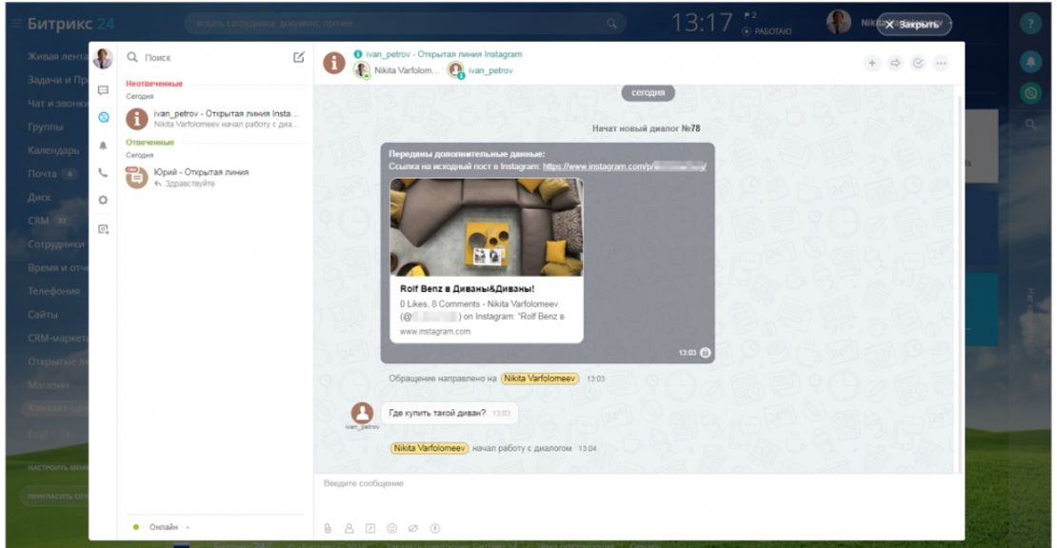1057x548 pixels.
Task: Open Группы in portal menu
Action: 45,127
